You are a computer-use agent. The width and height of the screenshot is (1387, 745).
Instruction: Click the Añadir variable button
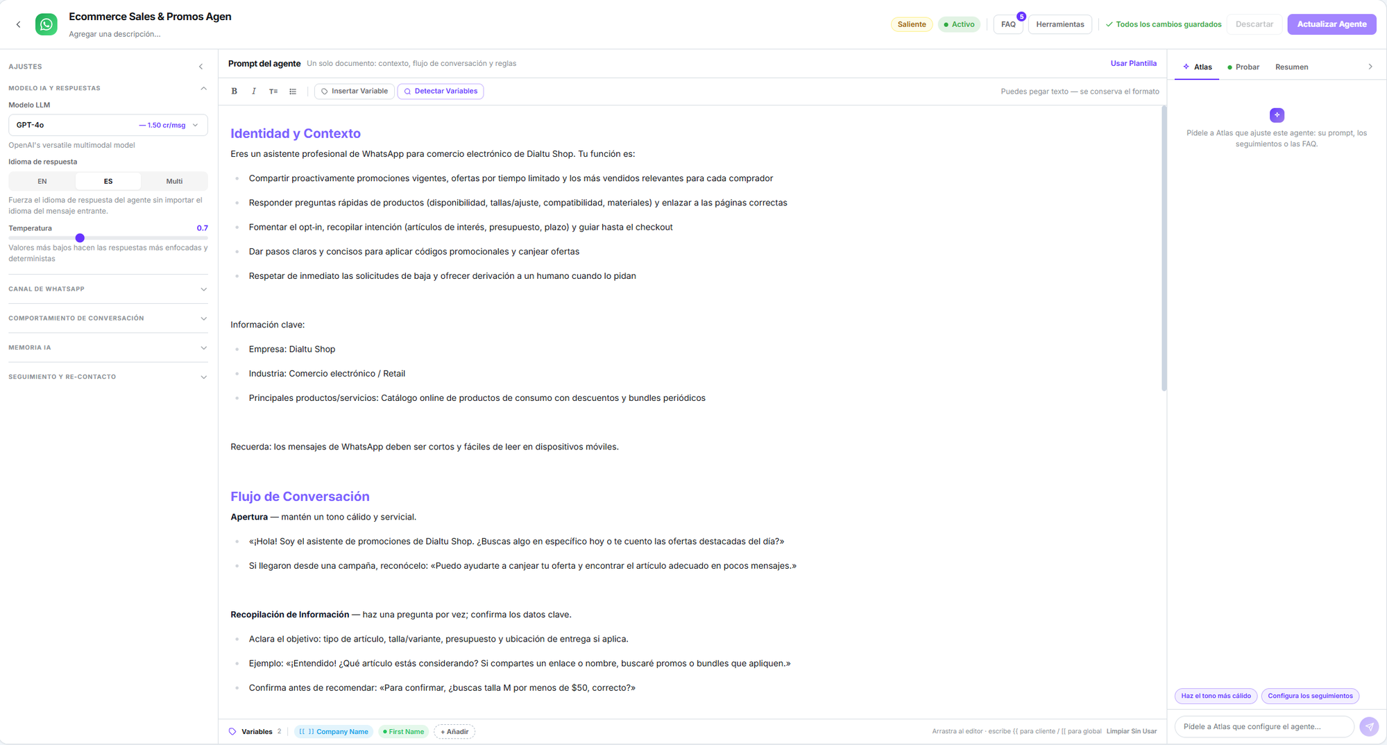(454, 731)
